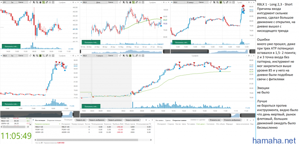Select the hand pan tool in SPY 5m chart
This screenshot has width=299, height=144.
point(40,2)
